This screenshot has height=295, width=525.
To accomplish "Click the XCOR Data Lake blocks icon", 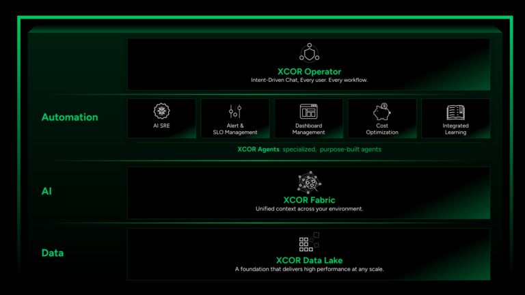I will pyautogui.click(x=310, y=242).
